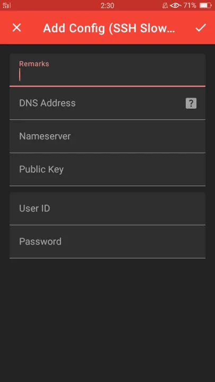215x382 pixels.
Task: Select the Nameserver field
Action: [x=107, y=136]
